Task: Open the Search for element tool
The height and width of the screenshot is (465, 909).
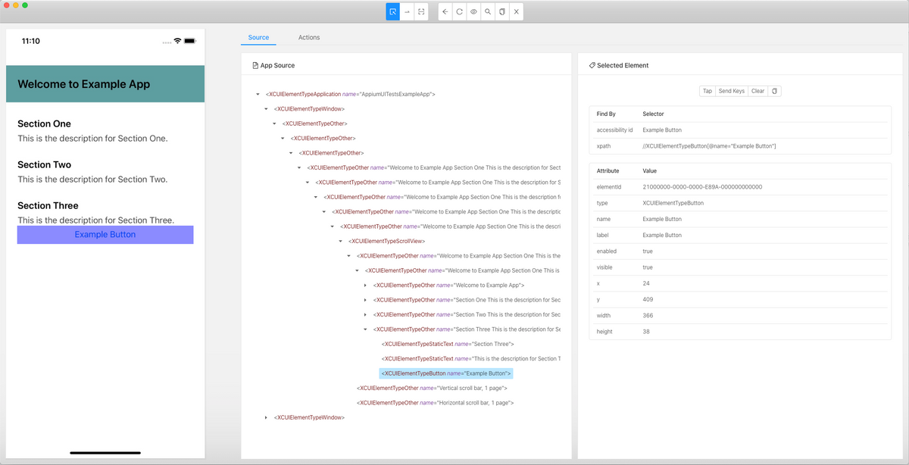Action: click(x=487, y=12)
